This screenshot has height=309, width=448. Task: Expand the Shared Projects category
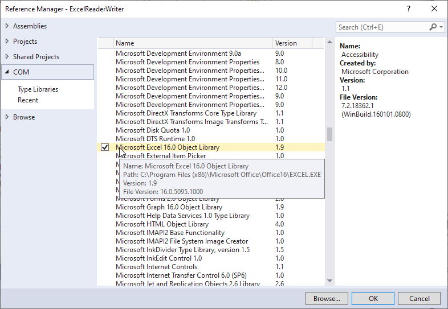pos(7,57)
